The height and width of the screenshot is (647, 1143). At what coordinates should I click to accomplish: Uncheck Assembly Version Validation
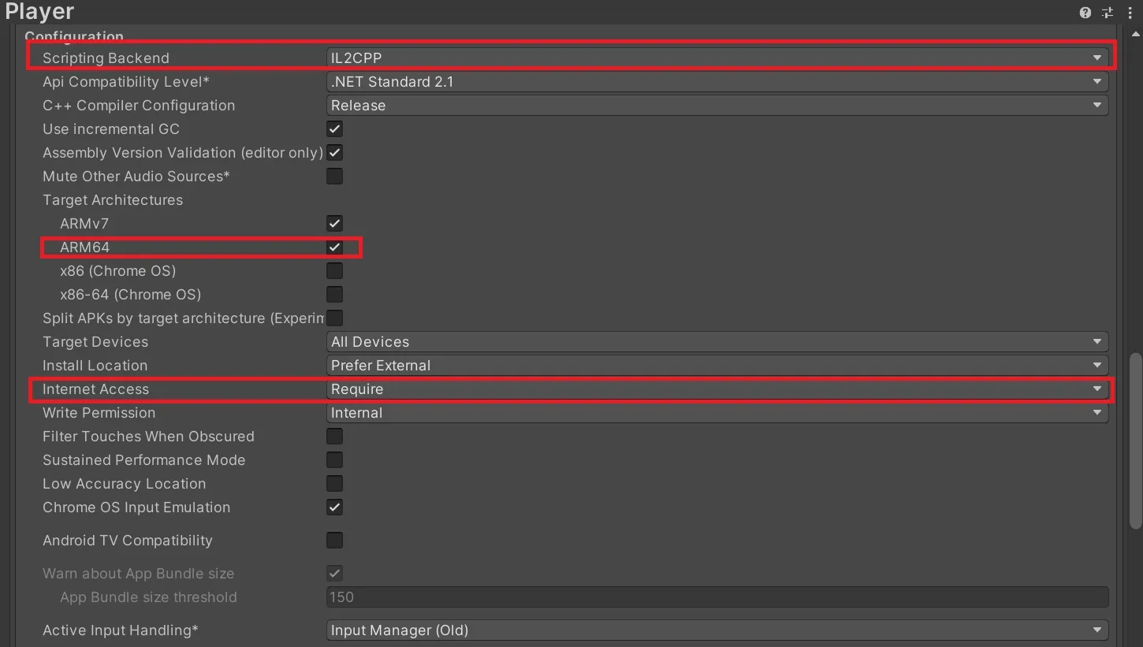[335, 153]
